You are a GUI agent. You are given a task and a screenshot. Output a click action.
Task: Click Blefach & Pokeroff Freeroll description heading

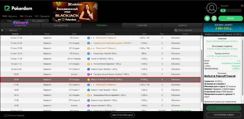tap(220, 76)
